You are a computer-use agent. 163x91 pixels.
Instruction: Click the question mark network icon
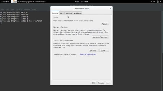(x=151, y=2)
